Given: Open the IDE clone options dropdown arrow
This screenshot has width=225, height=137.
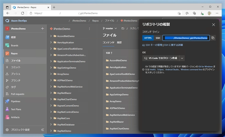Looking at the screenshot, I should coord(182,58).
